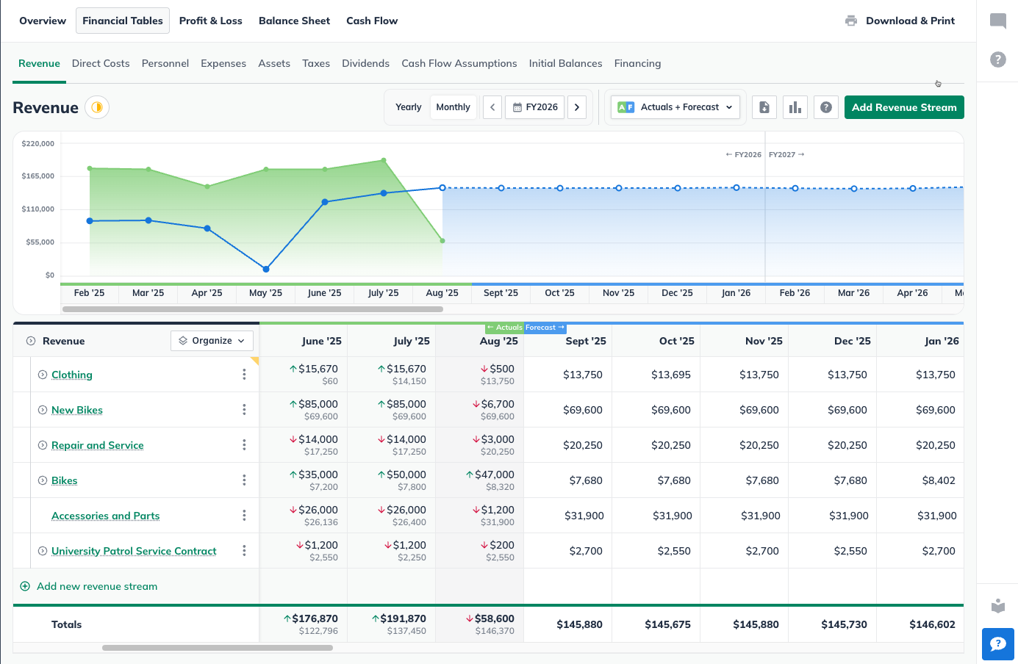The width and height of the screenshot is (1018, 664).
Task: Open the Actuals + Forecast dropdown
Action: pyautogui.click(x=676, y=107)
